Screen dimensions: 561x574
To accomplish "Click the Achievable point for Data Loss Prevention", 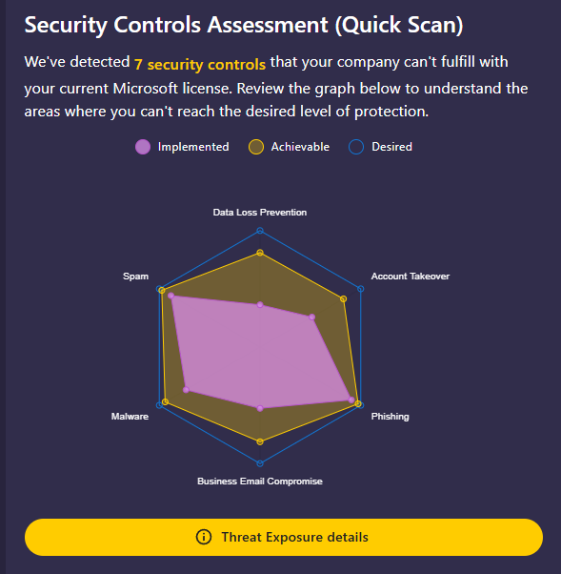I will 260,253.
